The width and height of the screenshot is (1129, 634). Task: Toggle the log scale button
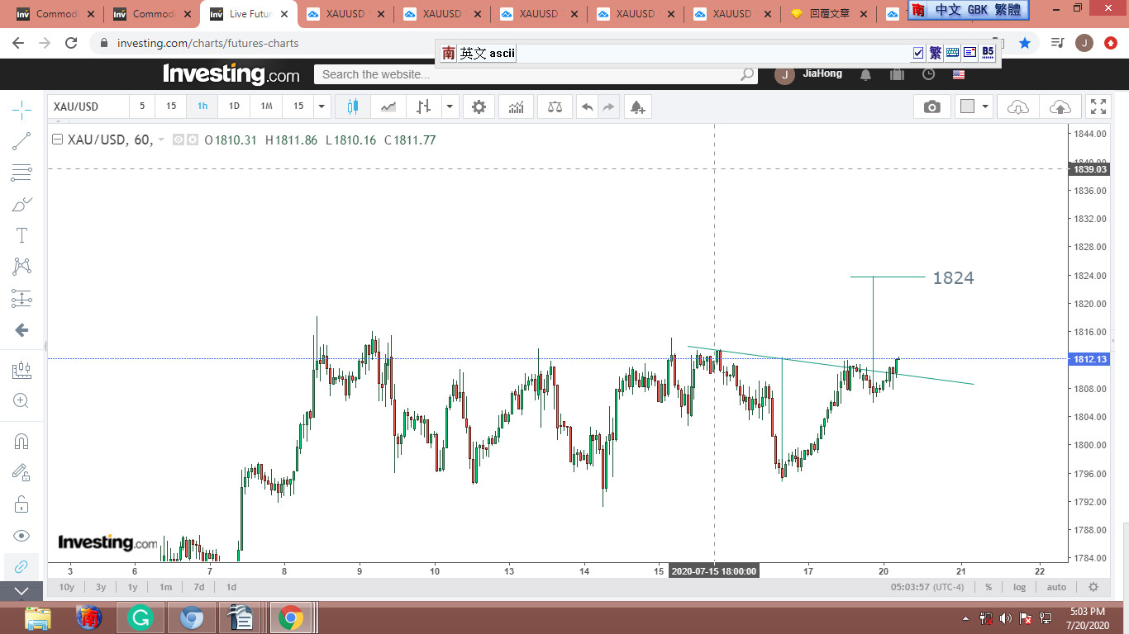pos(1020,587)
